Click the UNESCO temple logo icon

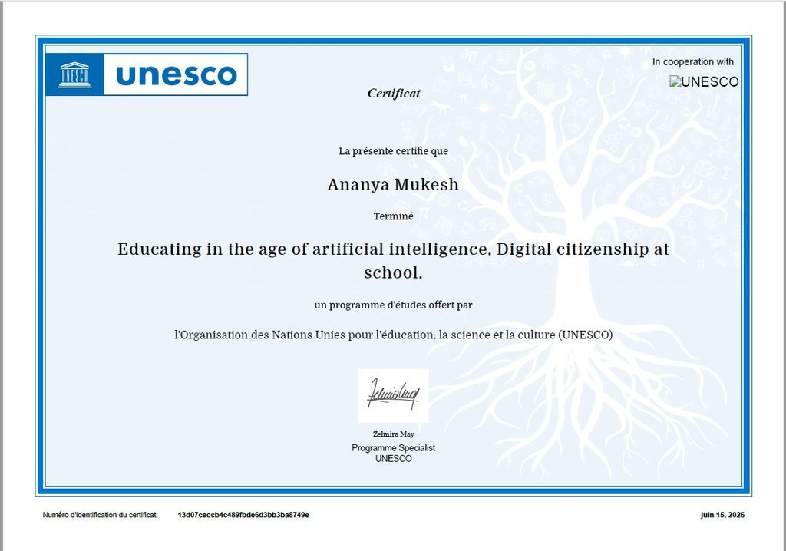(x=74, y=74)
